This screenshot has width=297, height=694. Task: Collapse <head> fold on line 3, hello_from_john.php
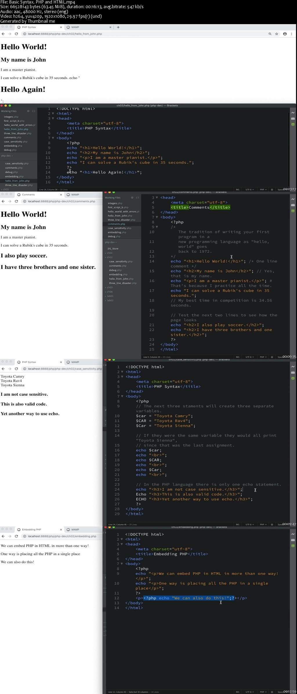[x=53, y=119]
